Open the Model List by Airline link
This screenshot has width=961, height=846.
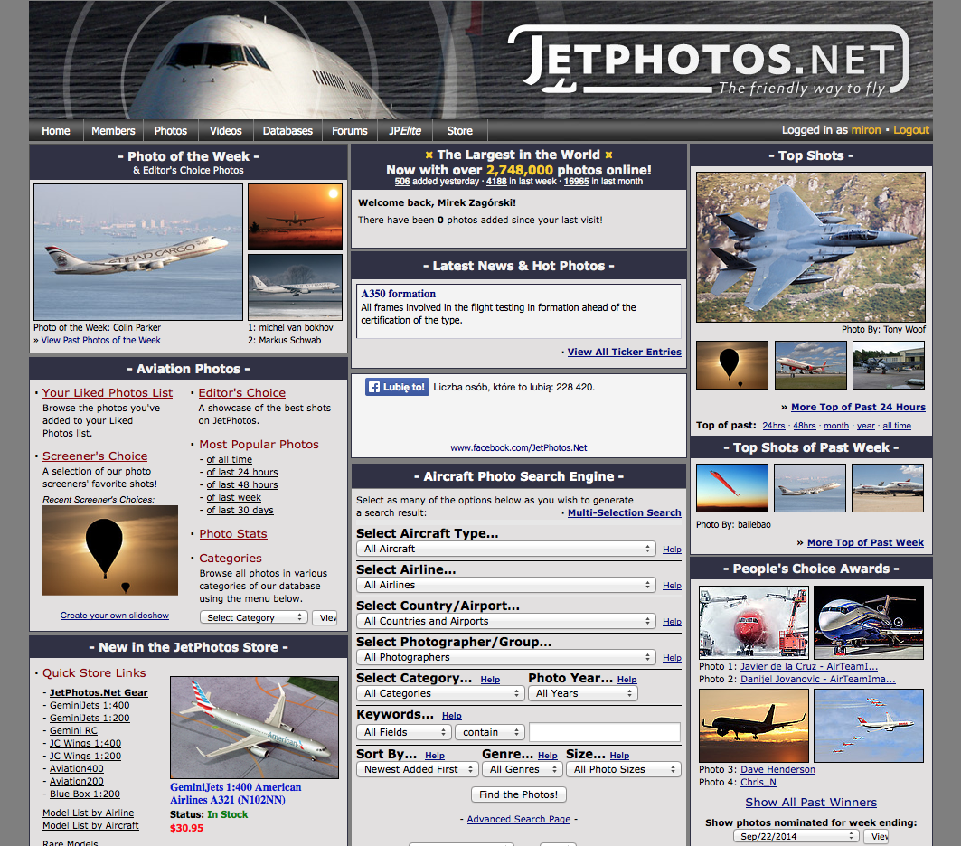(x=89, y=813)
